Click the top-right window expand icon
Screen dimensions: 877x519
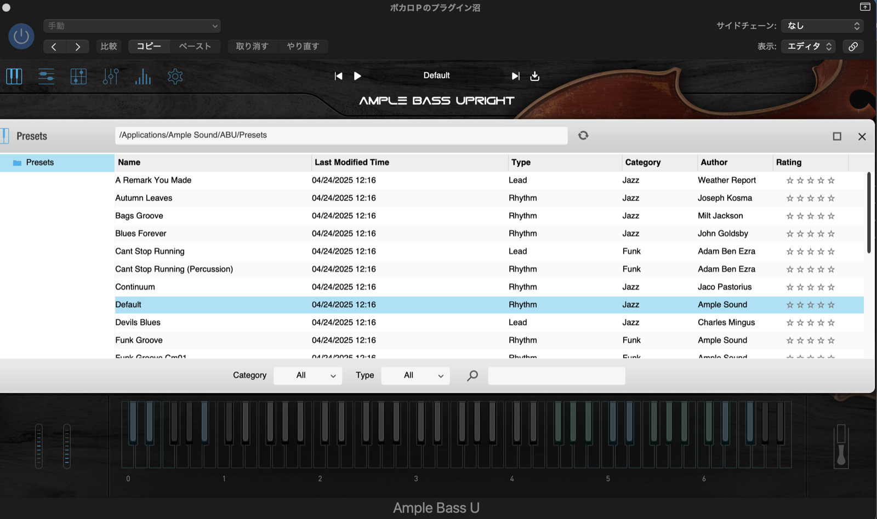coord(865,7)
